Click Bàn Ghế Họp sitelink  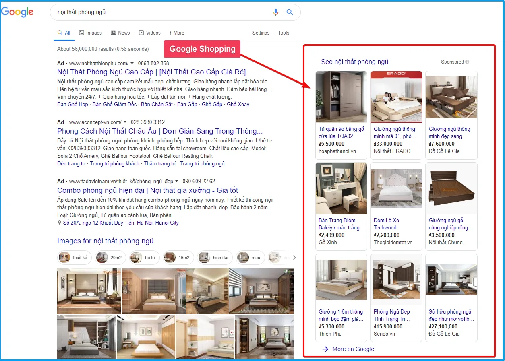[x=72, y=105]
